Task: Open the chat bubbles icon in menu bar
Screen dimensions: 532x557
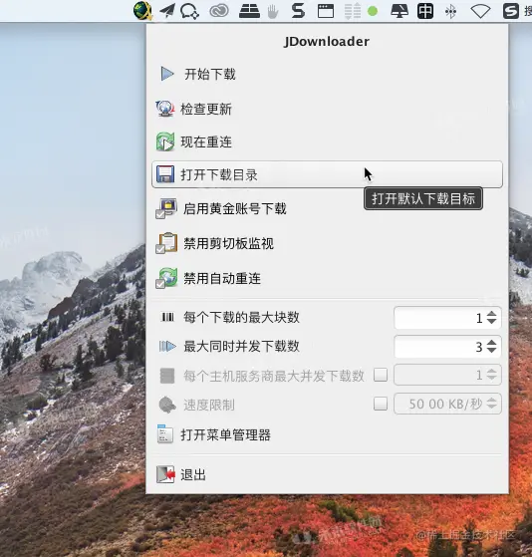Action: click(189, 11)
